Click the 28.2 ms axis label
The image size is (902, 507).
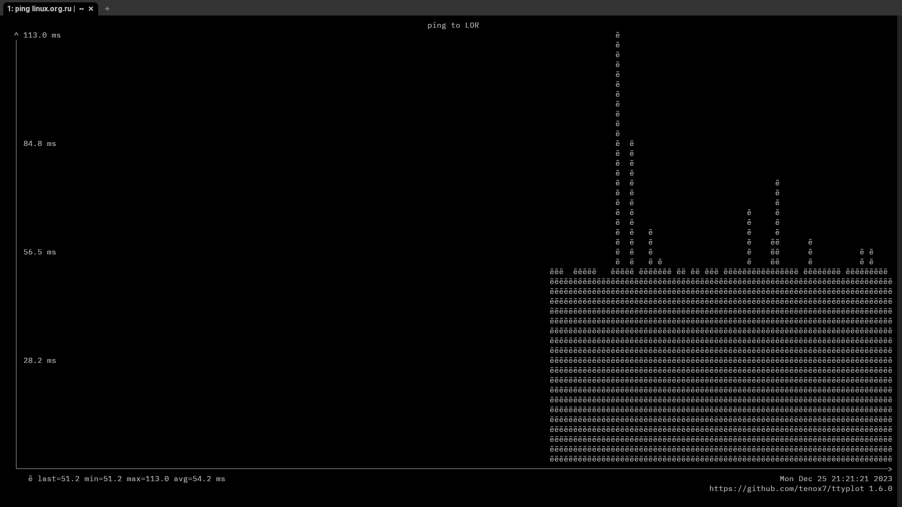click(39, 361)
